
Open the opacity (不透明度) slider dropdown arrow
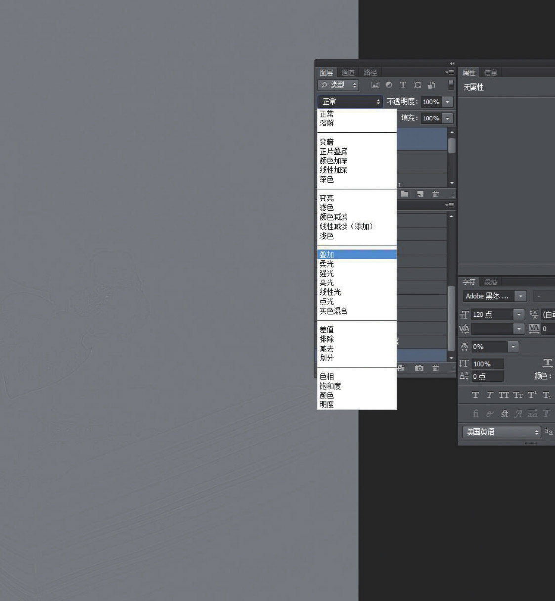448,102
